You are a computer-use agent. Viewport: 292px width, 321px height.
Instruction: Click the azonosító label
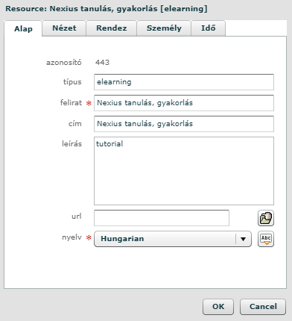point(64,62)
